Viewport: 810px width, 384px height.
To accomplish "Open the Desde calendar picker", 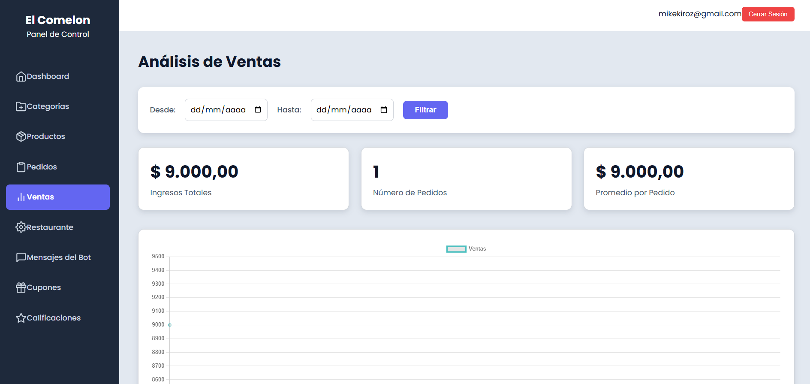I will pos(258,110).
